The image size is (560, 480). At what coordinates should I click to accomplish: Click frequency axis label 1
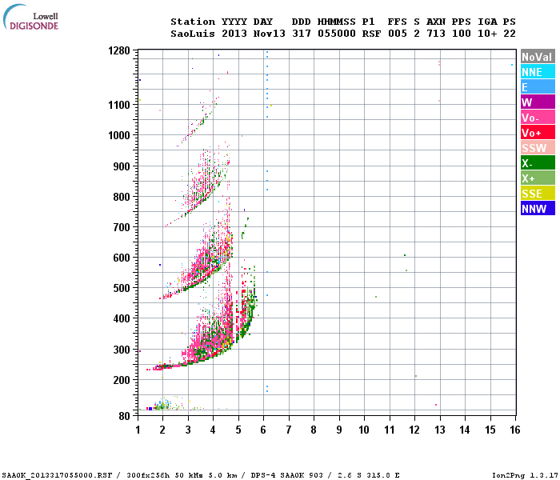point(138,430)
